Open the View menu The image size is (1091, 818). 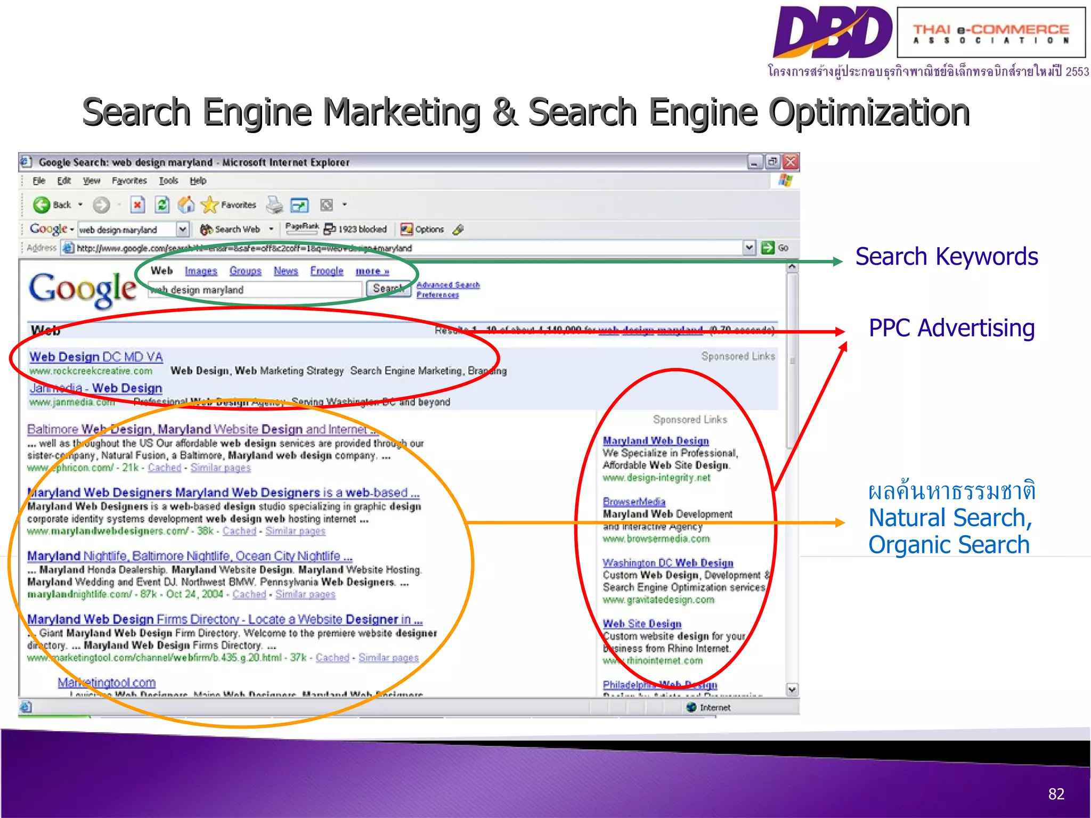[91, 181]
